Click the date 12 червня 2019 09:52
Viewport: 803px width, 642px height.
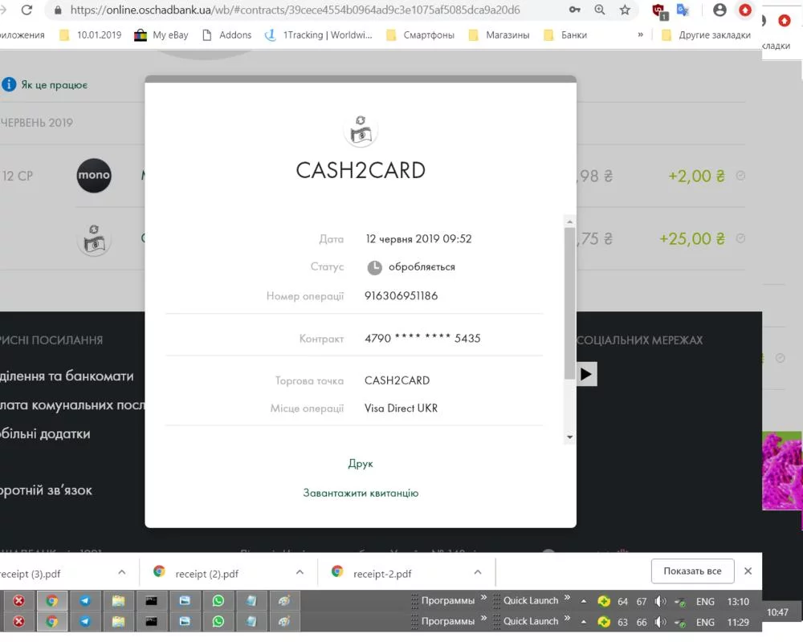[x=418, y=239]
